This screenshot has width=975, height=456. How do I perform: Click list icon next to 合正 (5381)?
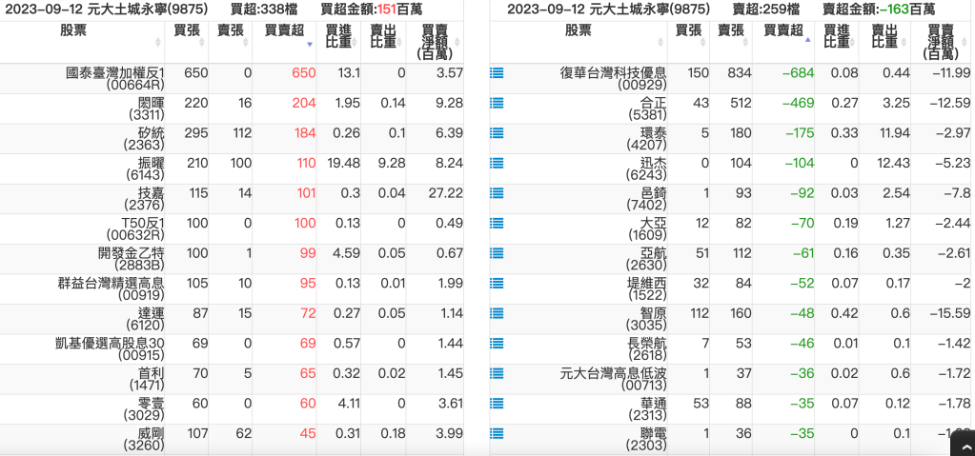click(497, 103)
